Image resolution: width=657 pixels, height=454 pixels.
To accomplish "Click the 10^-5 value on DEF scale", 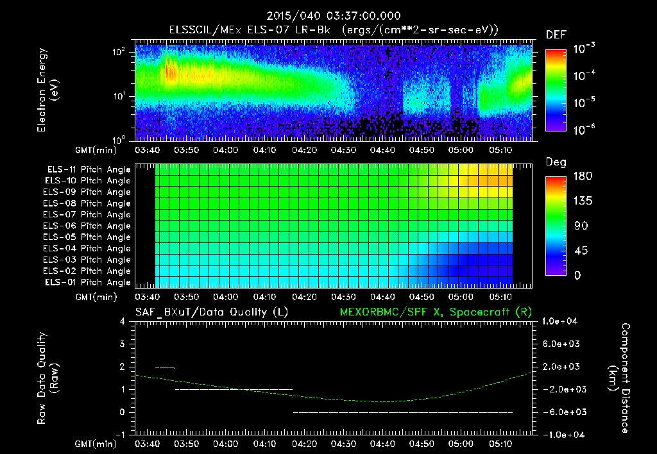I will coord(584,102).
